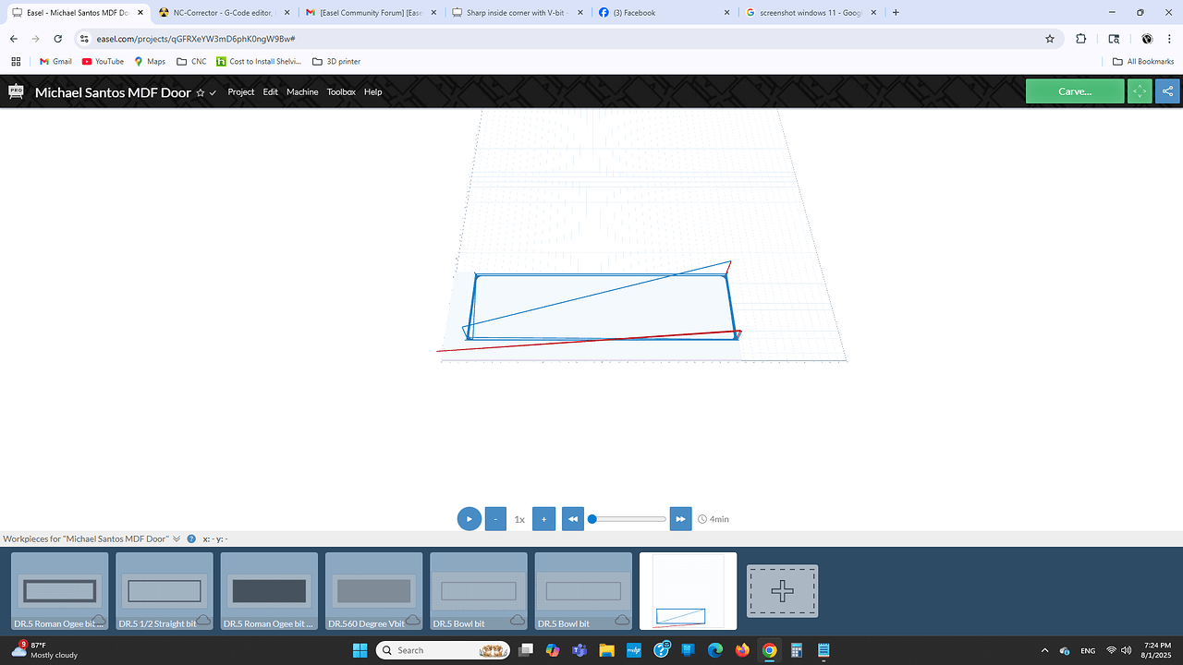Toggle the bookmark star in the address bar
This screenshot has height=665, width=1183.
1049,39
